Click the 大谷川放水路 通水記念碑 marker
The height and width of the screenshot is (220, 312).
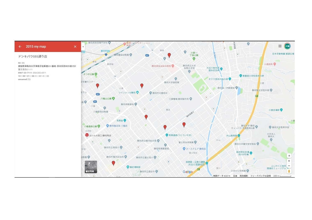[x=221, y=69]
